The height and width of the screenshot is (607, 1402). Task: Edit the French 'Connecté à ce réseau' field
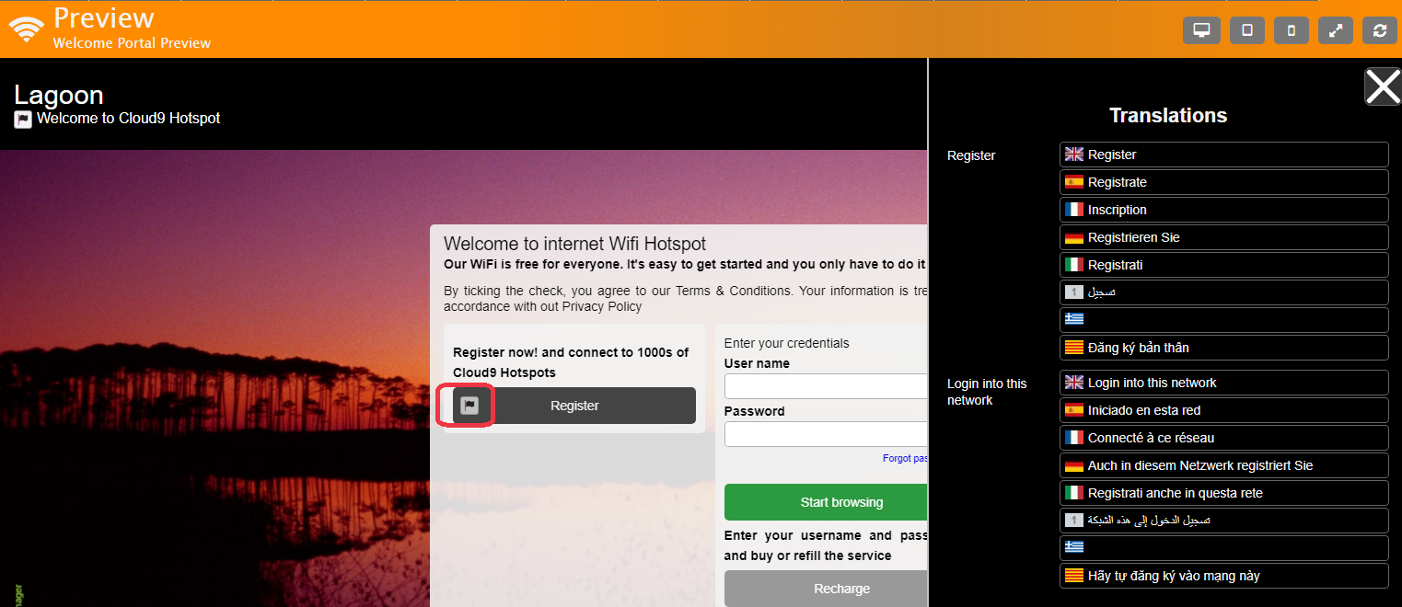click(x=1234, y=438)
